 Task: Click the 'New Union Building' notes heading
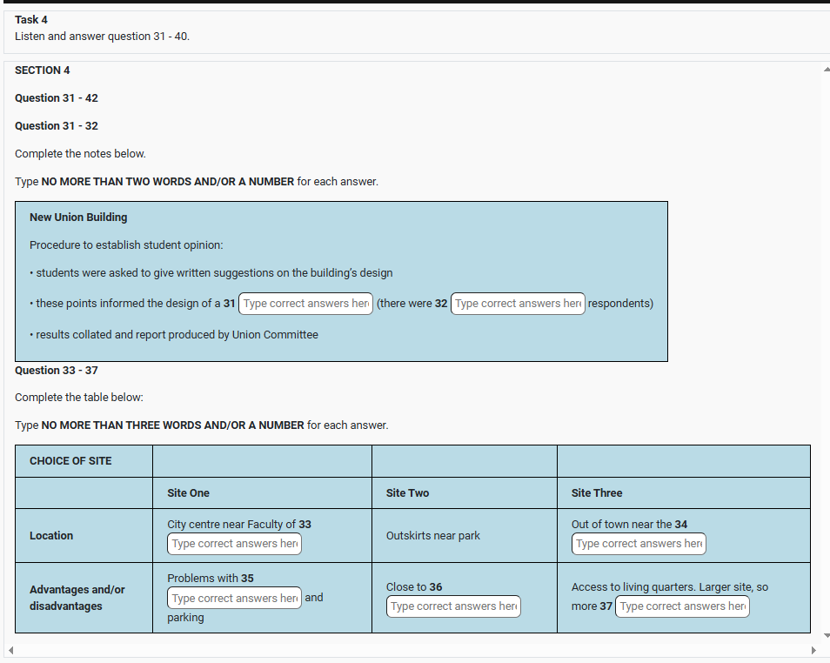coord(78,218)
